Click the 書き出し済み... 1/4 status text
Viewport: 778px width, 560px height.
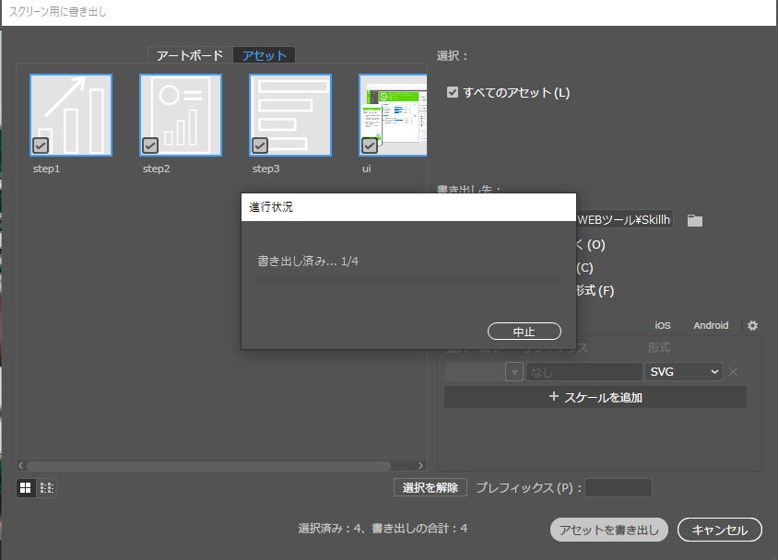308,262
